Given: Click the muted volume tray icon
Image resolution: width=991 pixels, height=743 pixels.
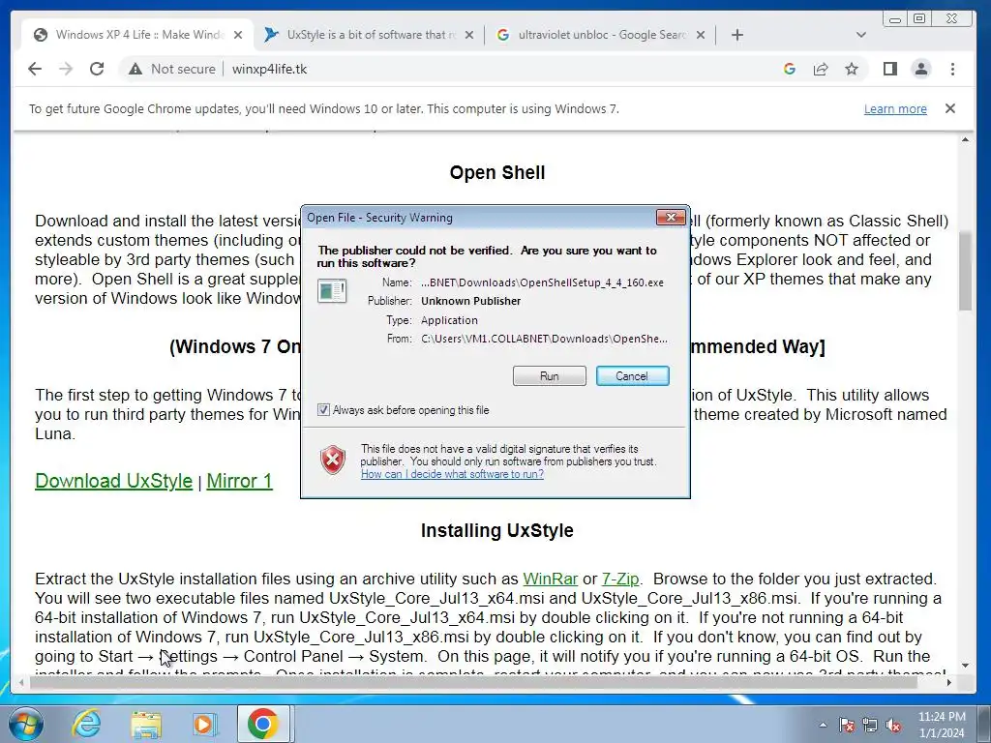Looking at the screenshot, I should click(893, 725).
